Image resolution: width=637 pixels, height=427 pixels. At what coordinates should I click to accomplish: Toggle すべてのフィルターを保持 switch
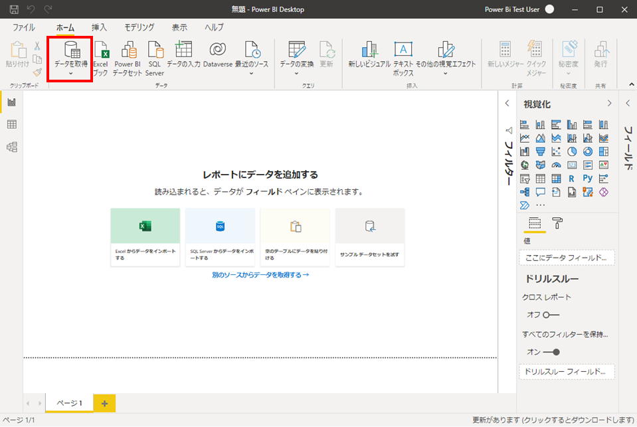(x=551, y=352)
